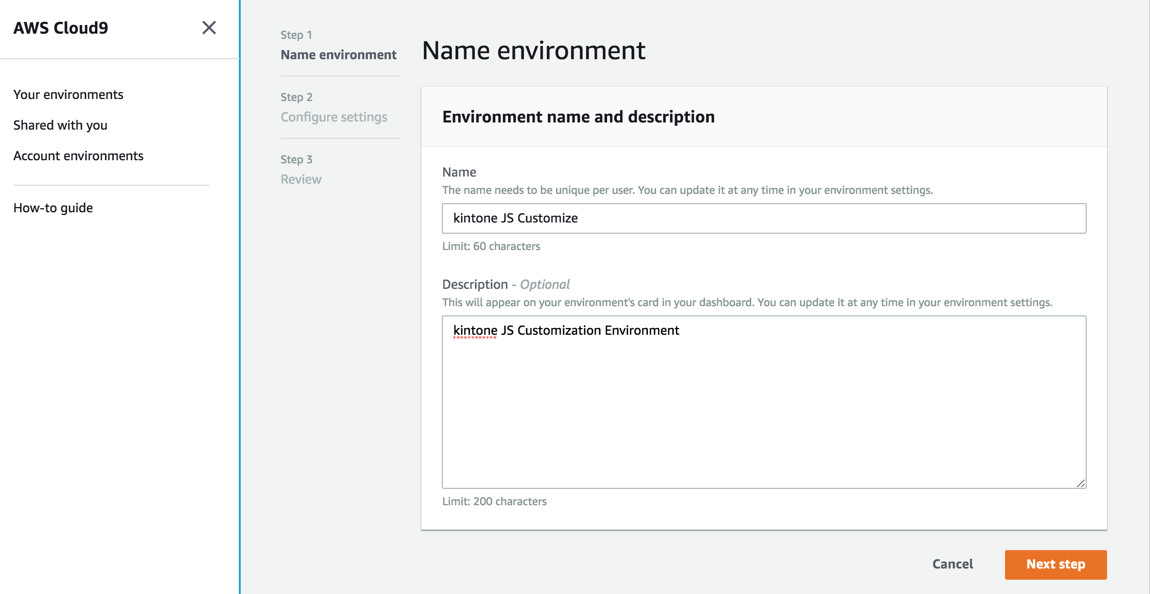Click the 'Name environment' page title
This screenshot has height=594, width=1154.
click(534, 50)
